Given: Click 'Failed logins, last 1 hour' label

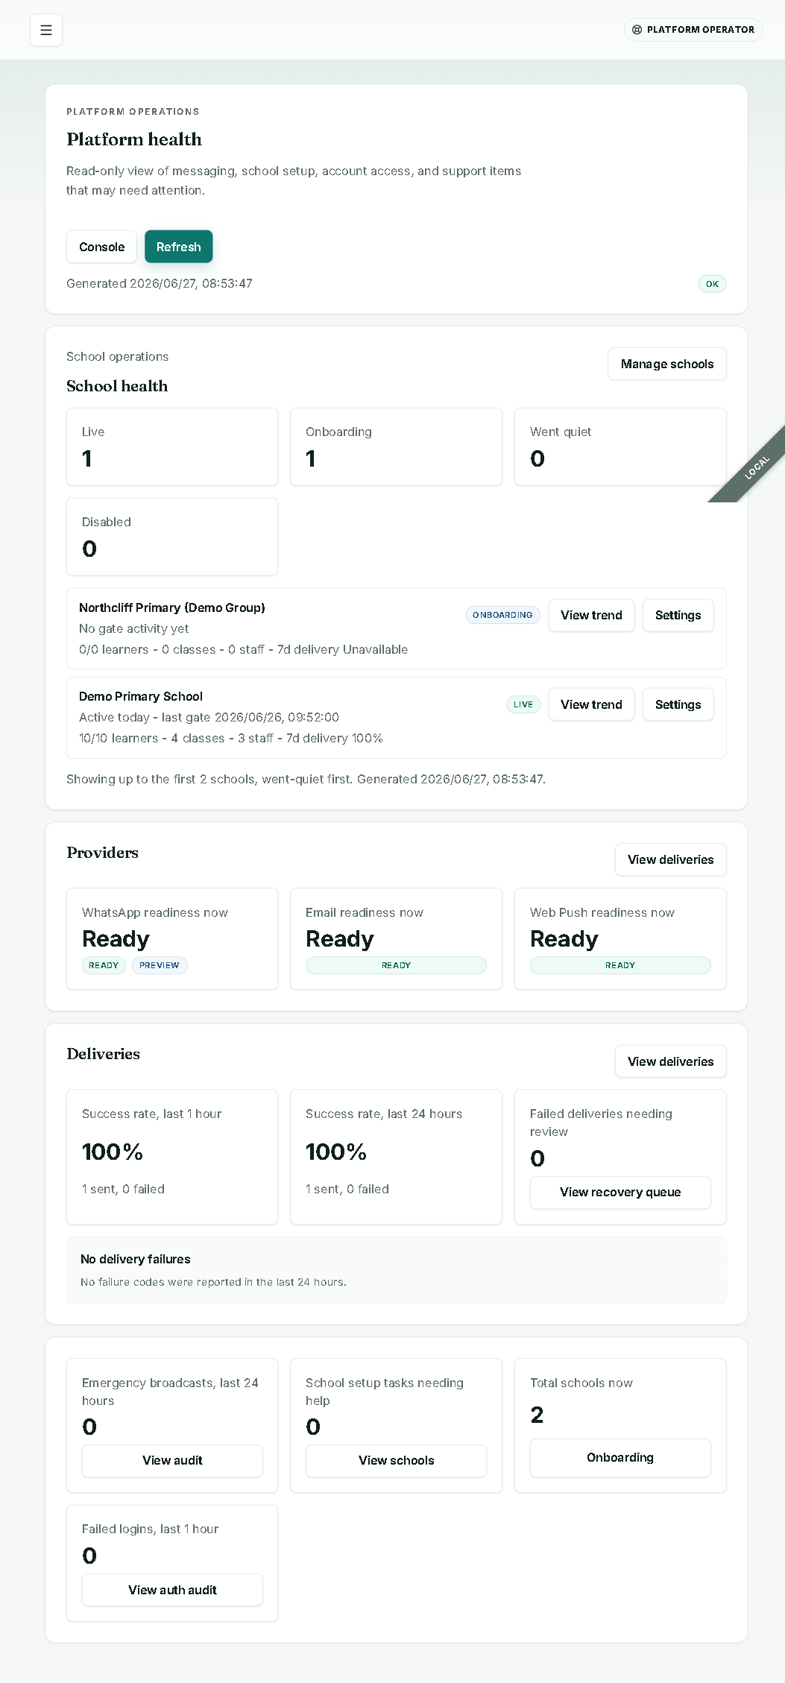Looking at the screenshot, I should click(151, 1529).
